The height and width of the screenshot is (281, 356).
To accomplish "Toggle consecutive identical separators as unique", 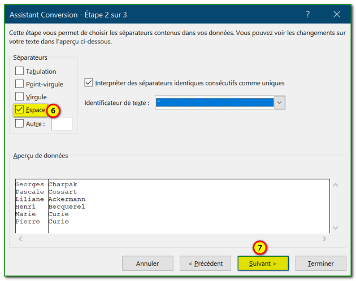I will (88, 83).
